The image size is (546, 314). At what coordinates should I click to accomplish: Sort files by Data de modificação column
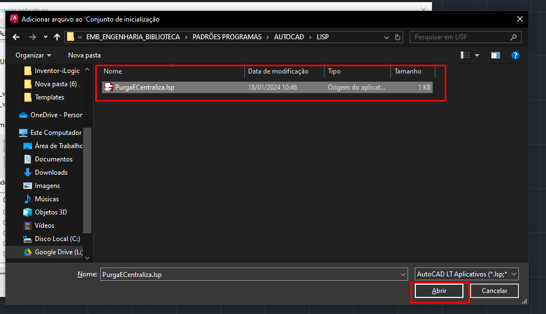click(x=277, y=71)
